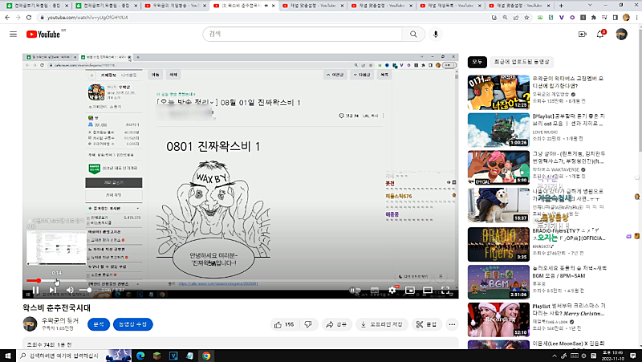Open the Chrome extensions puzzle icon

tap(594, 18)
